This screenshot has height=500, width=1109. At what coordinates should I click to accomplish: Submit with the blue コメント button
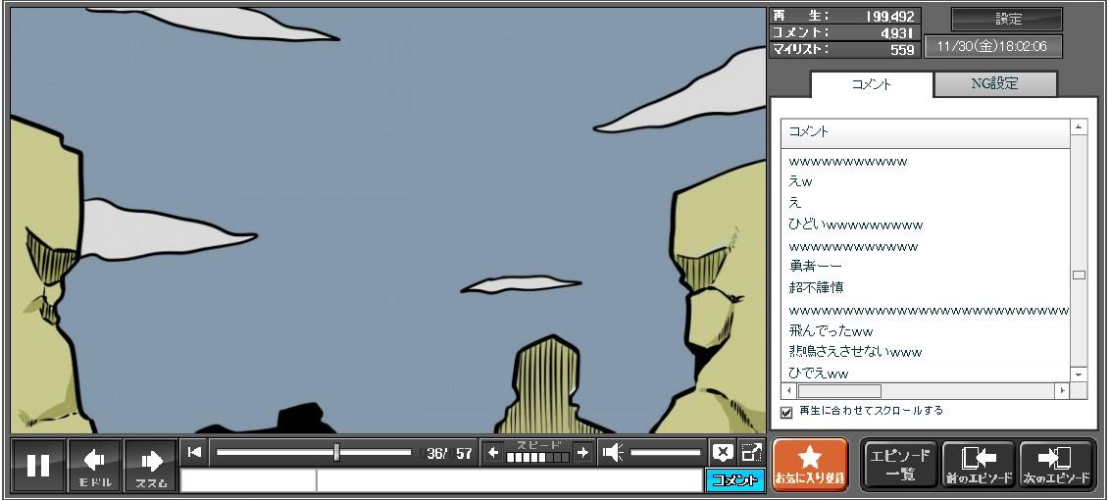pos(734,480)
